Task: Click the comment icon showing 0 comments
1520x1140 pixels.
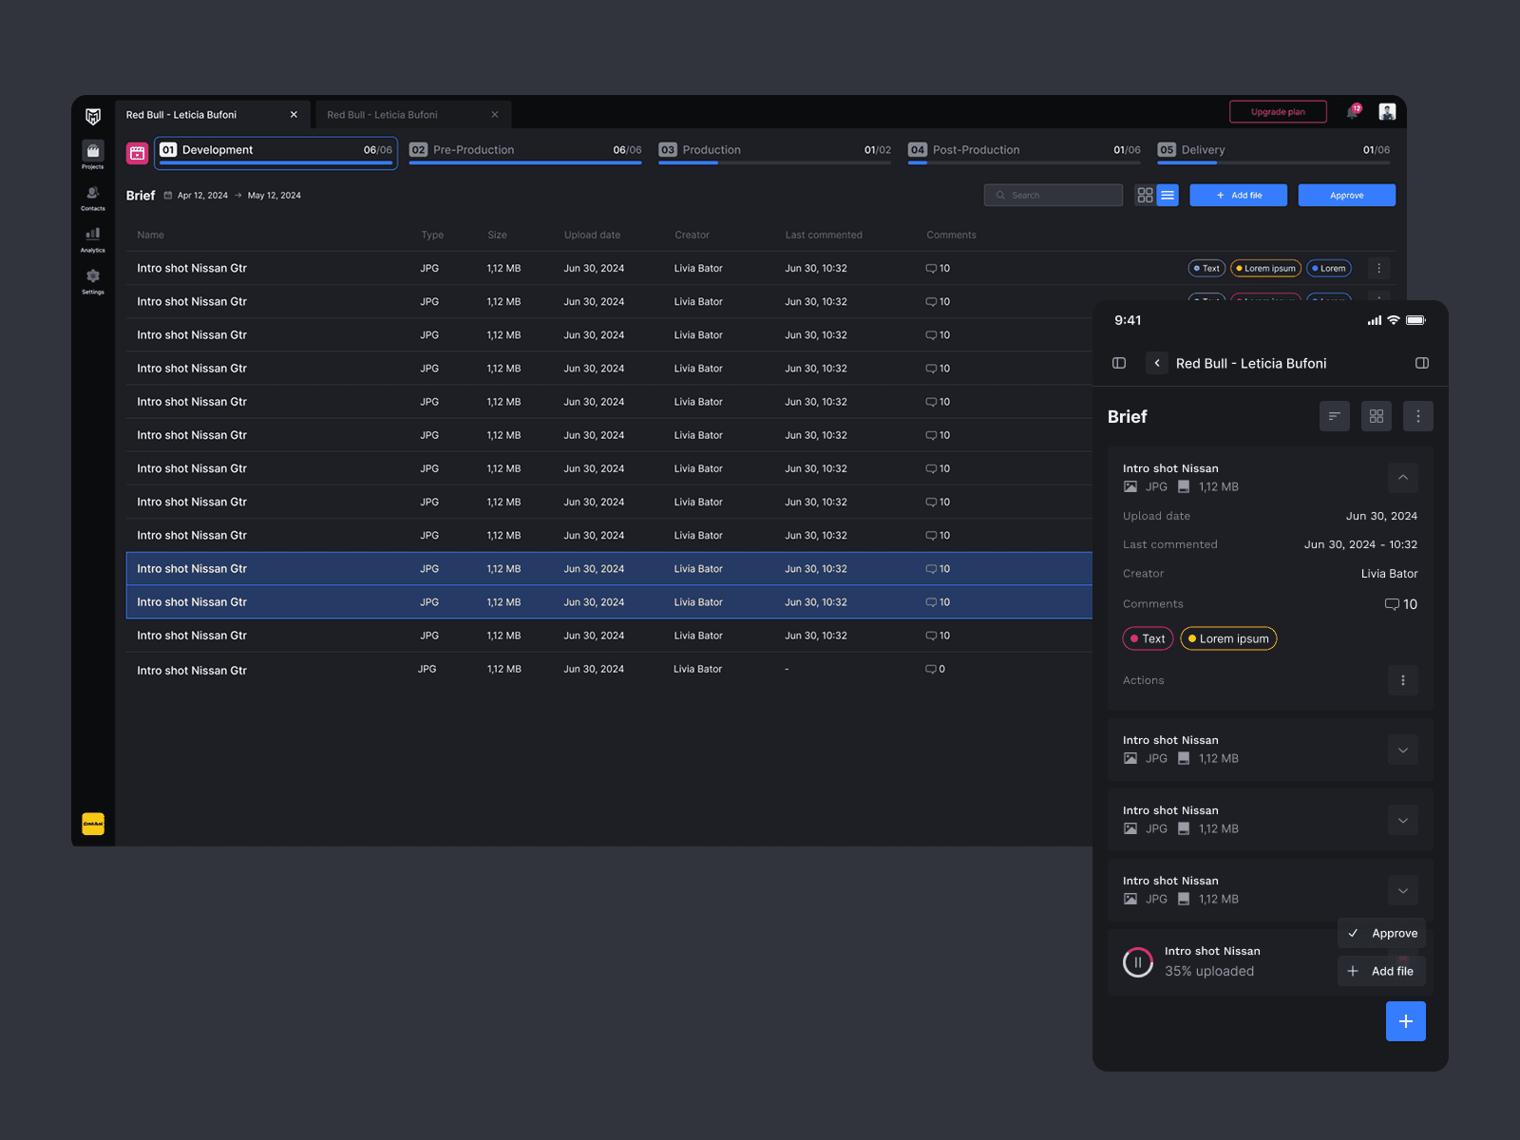Action: [x=931, y=669]
